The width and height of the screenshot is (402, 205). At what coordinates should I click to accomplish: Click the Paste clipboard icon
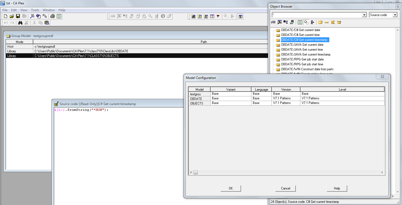click(x=47, y=23)
